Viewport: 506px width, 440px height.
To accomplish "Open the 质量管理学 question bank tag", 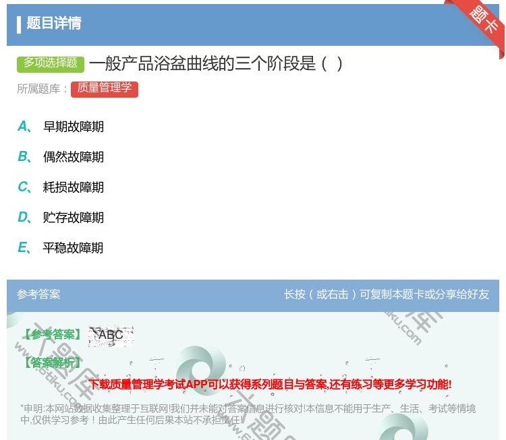I will point(105,89).
